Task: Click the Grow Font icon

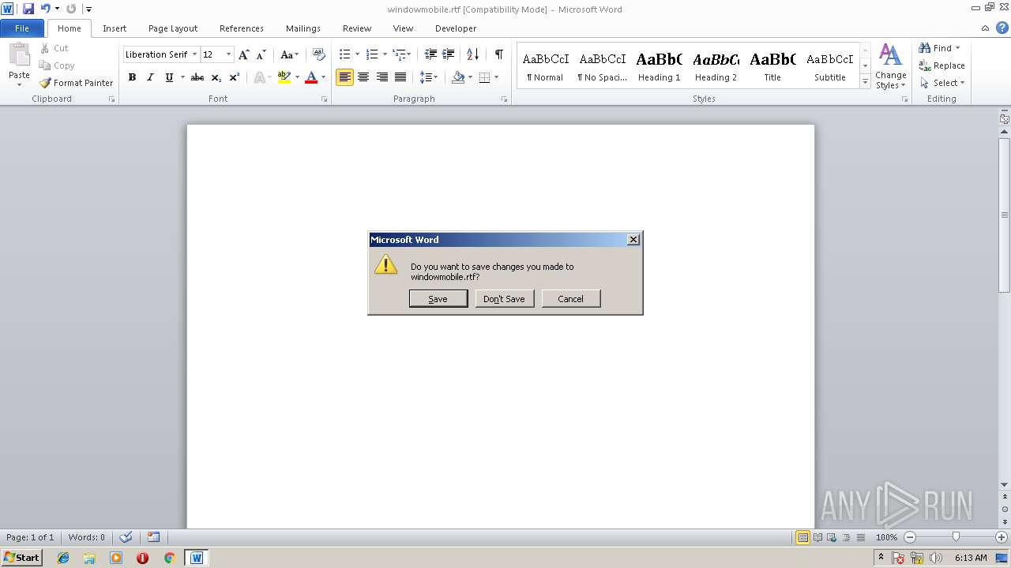Action: pyautogui.click(x=244, y=54)
